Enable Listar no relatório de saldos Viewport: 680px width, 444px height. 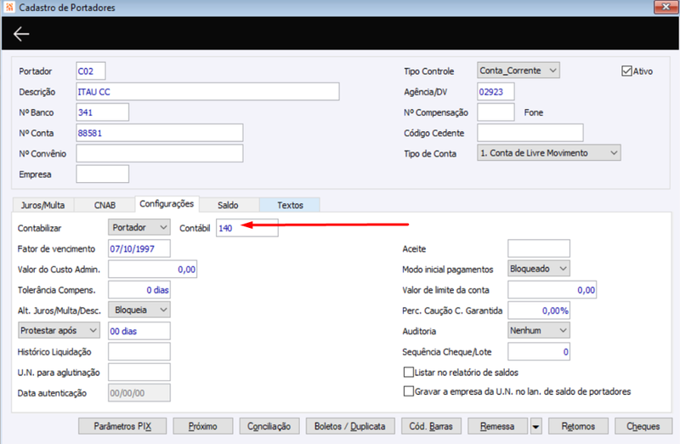coord(409,372)
